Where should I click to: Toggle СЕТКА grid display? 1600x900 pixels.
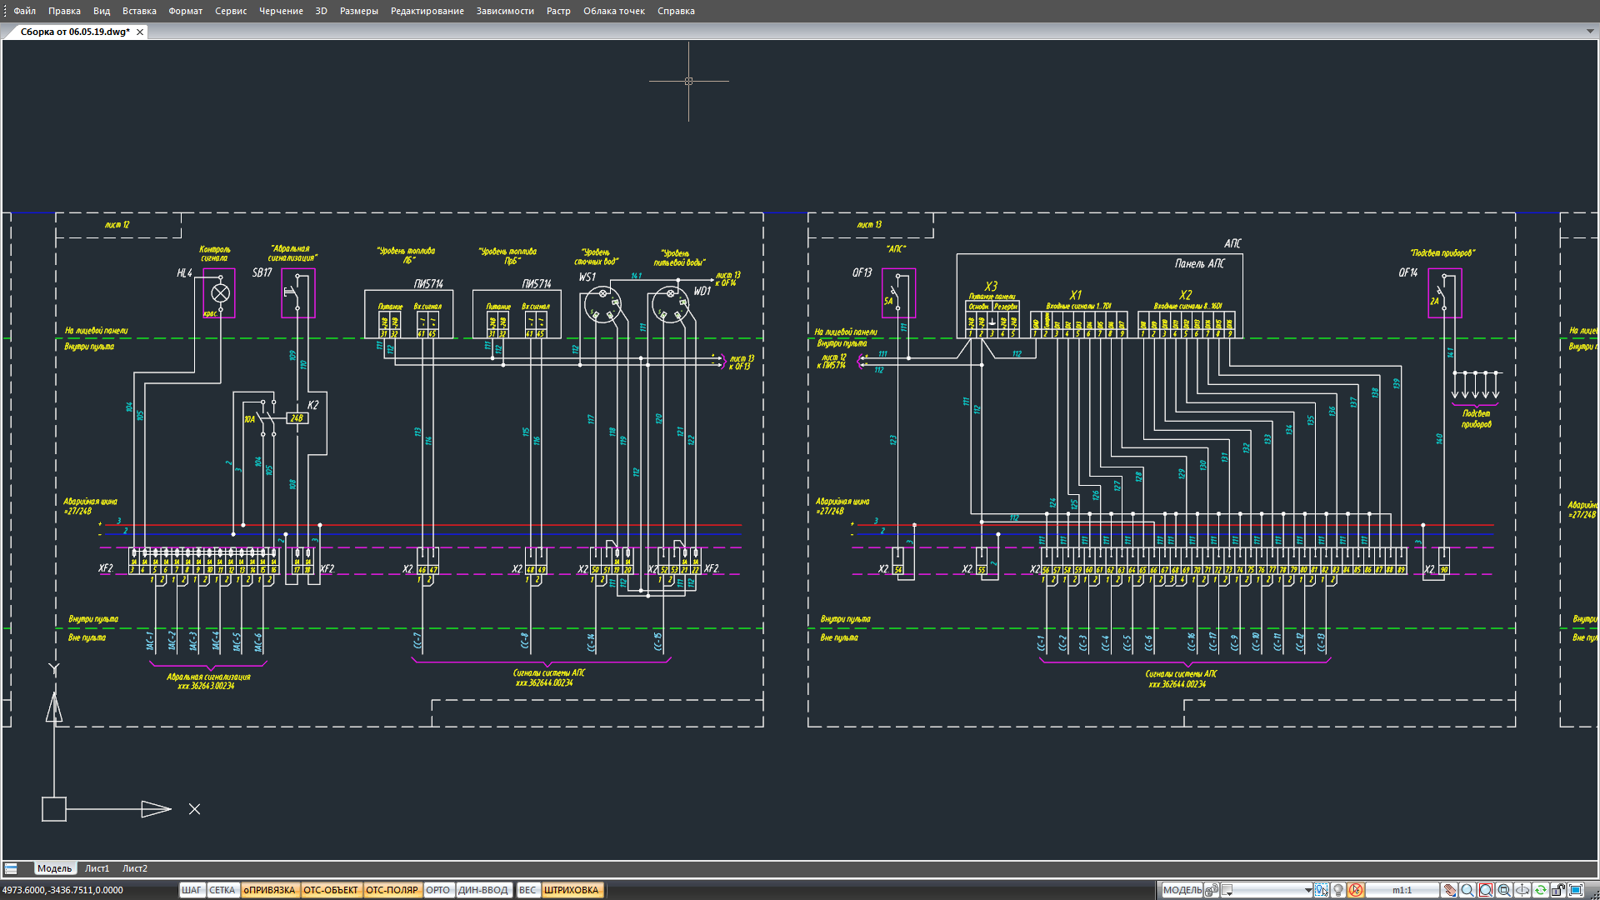pyautogui.click(x=222, y=890)
